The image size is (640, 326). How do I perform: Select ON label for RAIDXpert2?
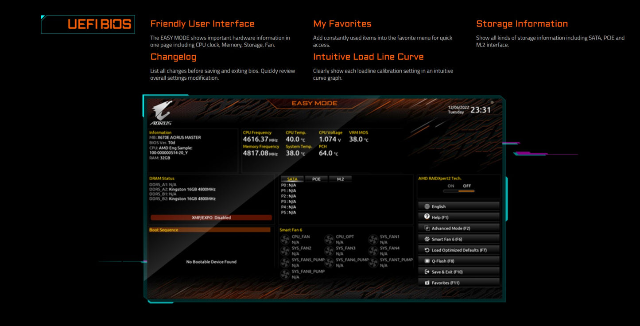click(x=451, y=186)
